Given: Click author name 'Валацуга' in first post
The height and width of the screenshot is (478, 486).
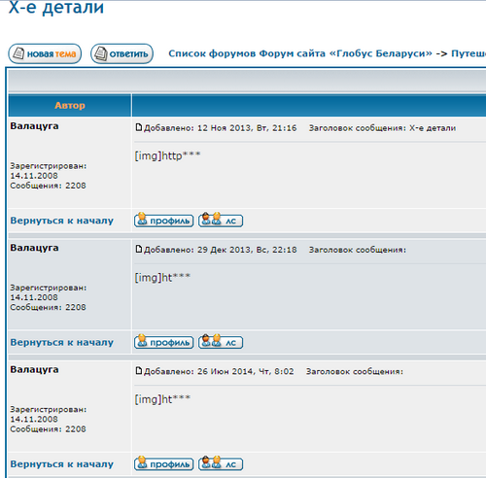Looking at the screenshot, I should click(x=34, y=126).
